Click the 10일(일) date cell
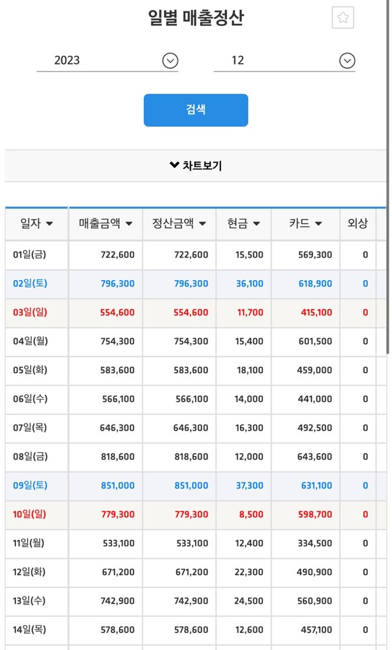Image resolution: width=392 pixels, height=650 pixels. point(29,514)
